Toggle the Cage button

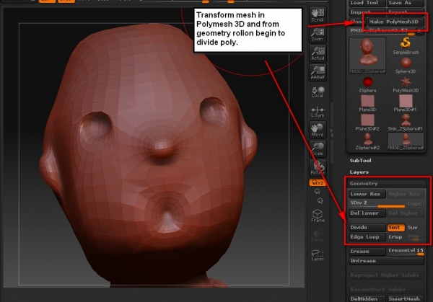(x=414, y=203)
